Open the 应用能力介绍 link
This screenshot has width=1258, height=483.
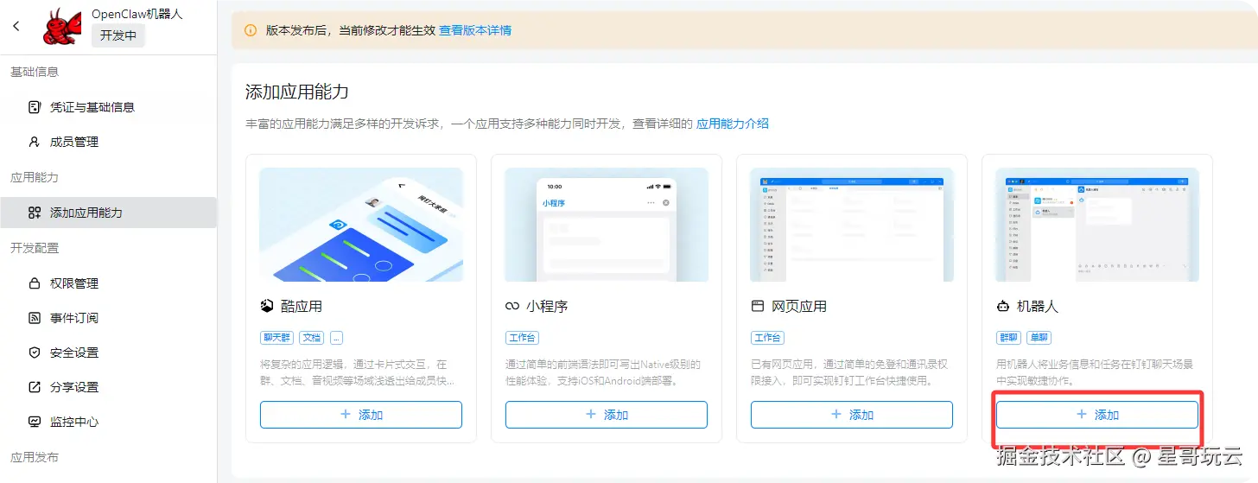click(733, 124)
